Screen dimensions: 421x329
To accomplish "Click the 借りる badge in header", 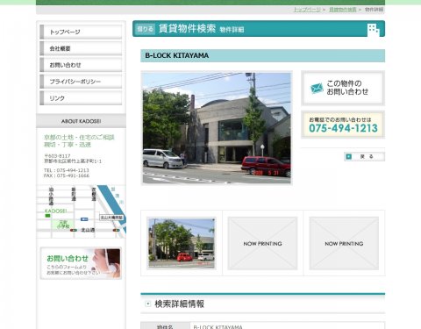I will (x=146, y=29).
